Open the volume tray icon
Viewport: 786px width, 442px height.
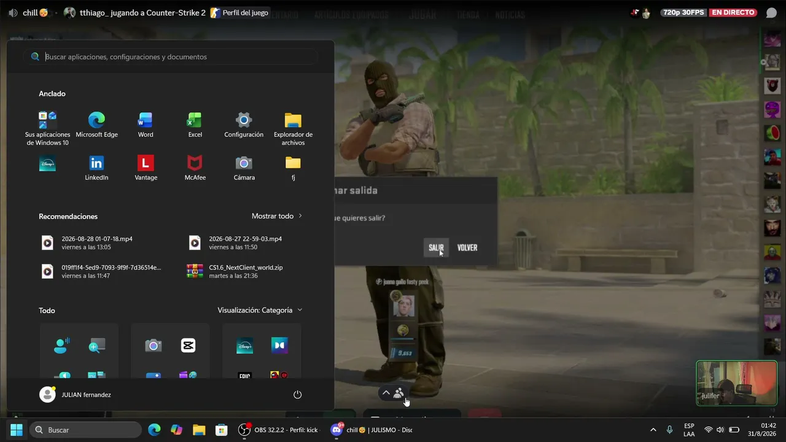pos(720,430)
